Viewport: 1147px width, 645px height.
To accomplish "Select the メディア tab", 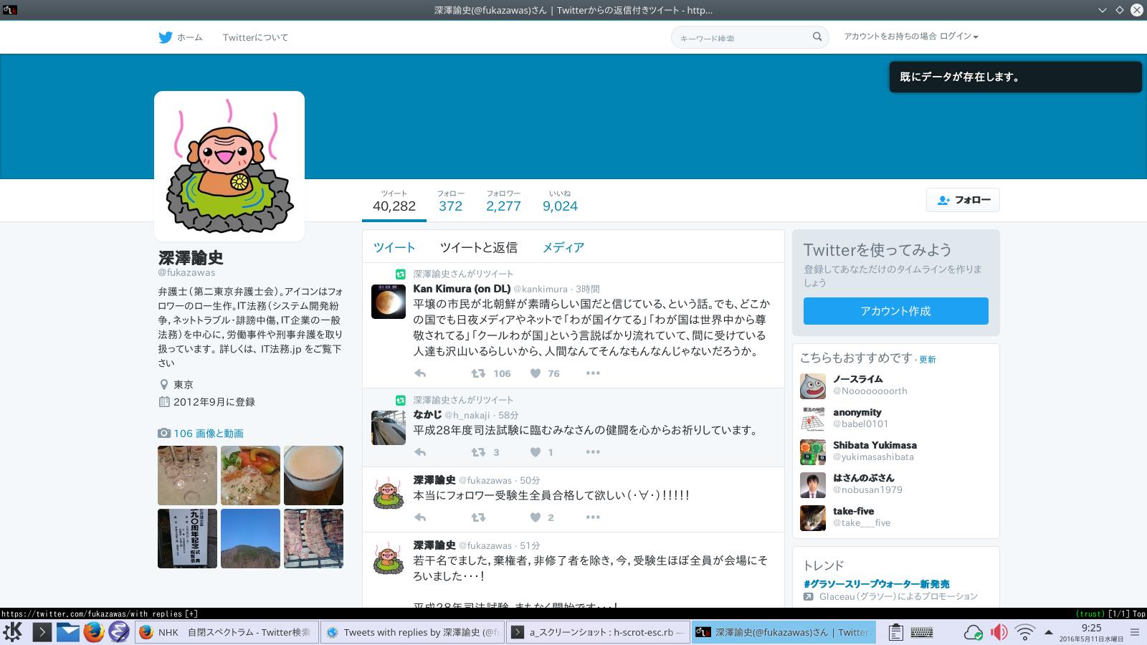I will (x=563, y=247).
